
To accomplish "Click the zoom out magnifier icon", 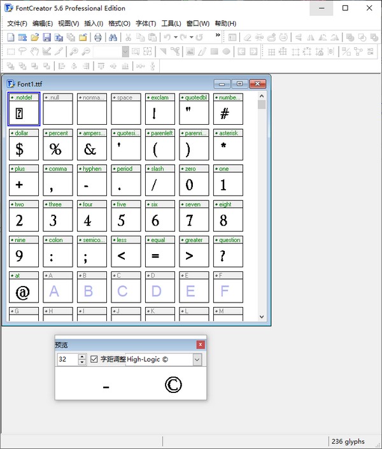I will pyautogui.click(x=86, y=52).
